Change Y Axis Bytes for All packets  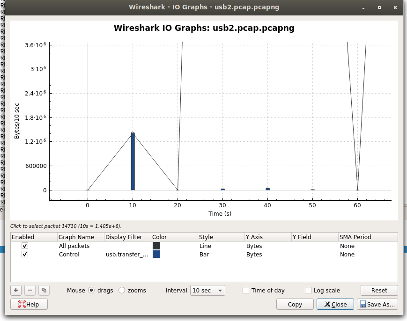point(254,246)
